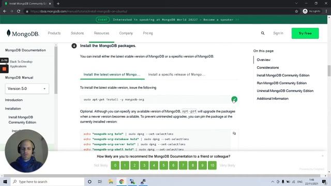Open File Explorer from taskbar

point(111,181)
